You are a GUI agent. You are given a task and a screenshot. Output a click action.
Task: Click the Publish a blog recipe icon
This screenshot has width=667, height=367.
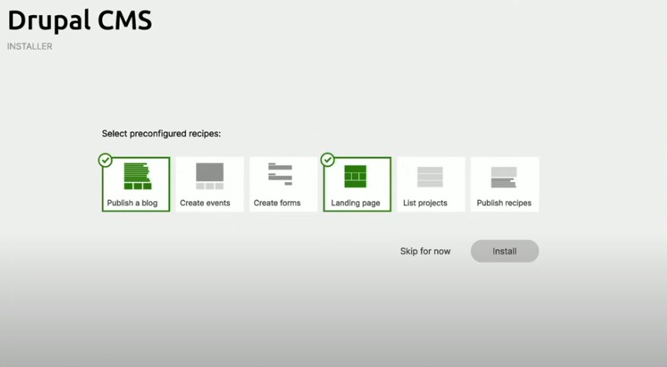coord(137,176)
